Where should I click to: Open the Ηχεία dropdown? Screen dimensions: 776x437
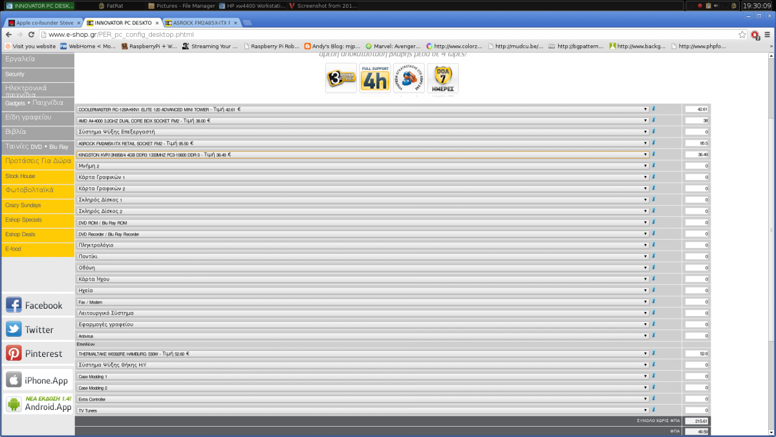click(x=362, y=290)
